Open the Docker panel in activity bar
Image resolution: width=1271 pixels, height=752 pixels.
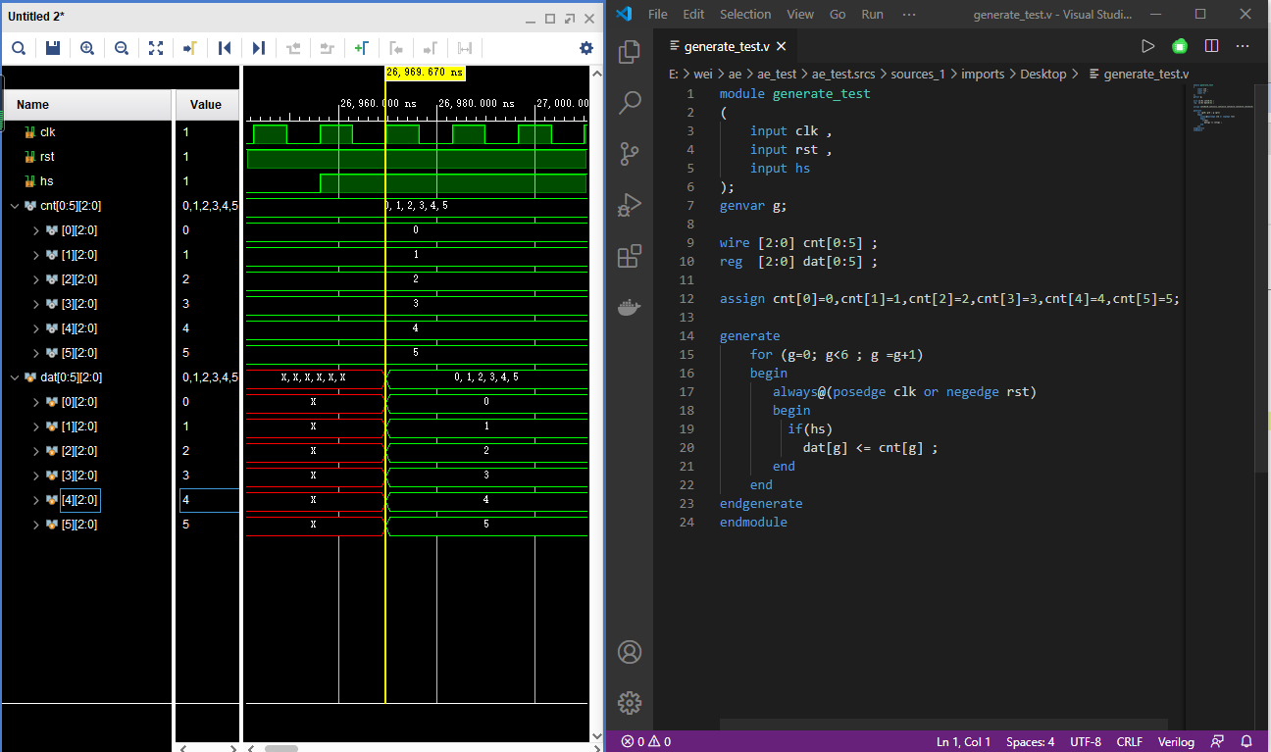click(x=630, y=307)
